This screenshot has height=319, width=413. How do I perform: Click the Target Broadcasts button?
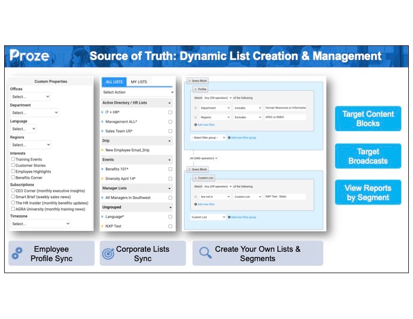[x=368, y=156]
